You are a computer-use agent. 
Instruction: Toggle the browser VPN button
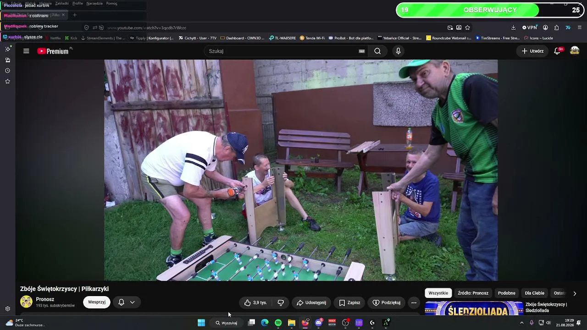[529, 27]
